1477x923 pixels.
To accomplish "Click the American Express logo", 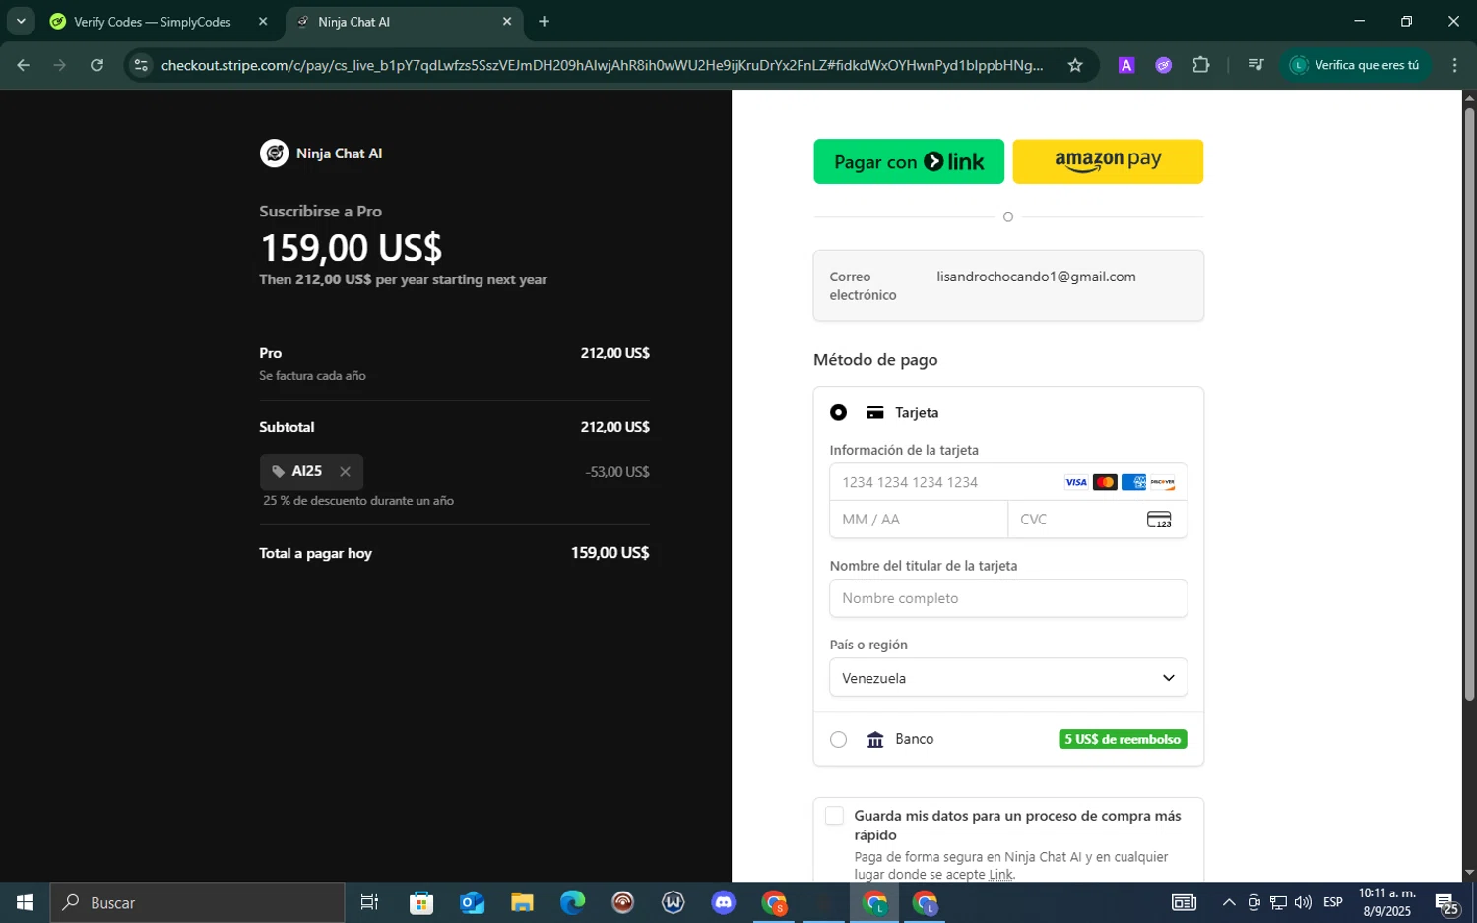I will [1133, 482].
